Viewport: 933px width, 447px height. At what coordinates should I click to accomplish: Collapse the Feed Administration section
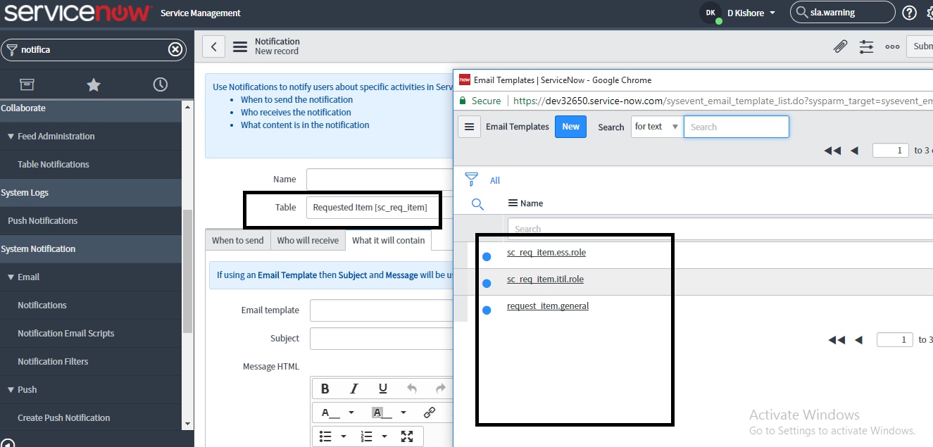(x=11, y=136)
